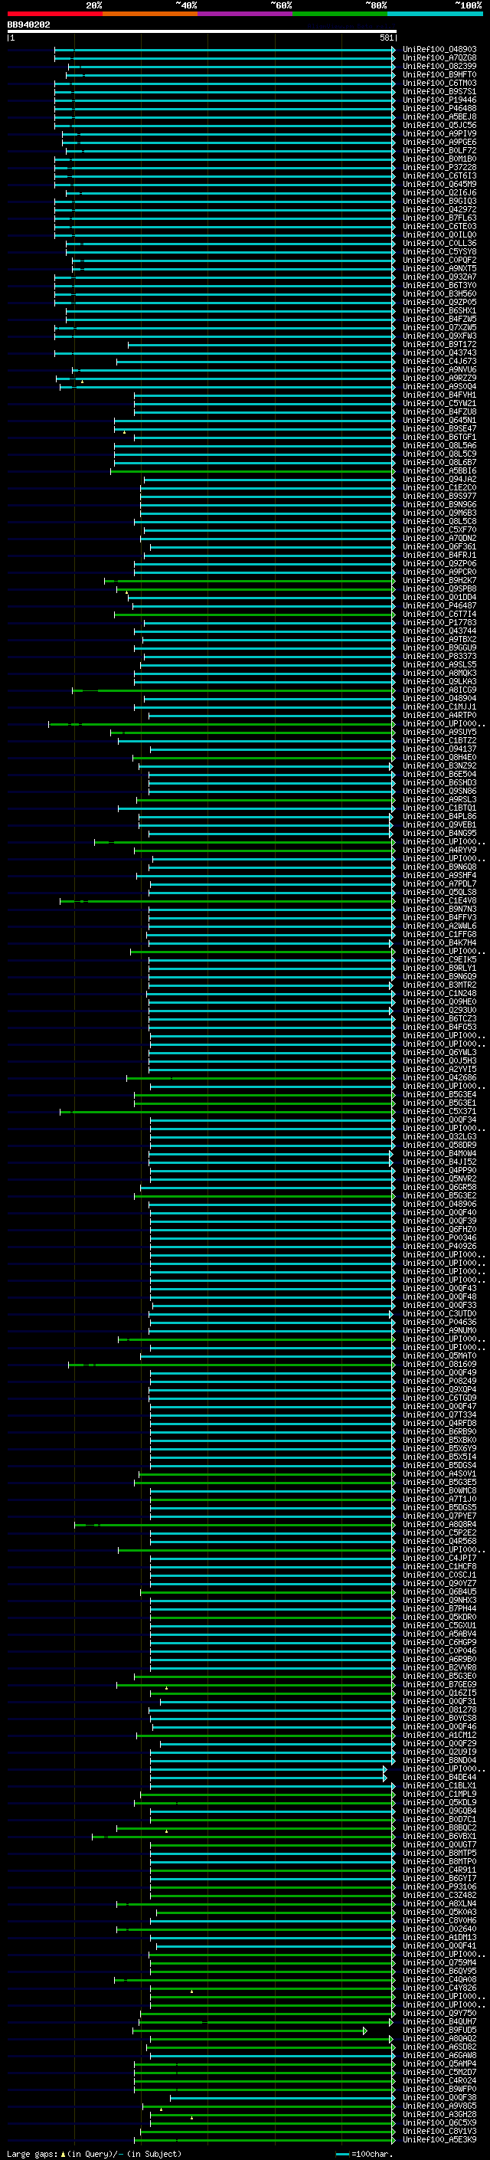Click the UniRef100_A9NXT5 label
The image size is (490, 2160).
click(x=439, y=268)
